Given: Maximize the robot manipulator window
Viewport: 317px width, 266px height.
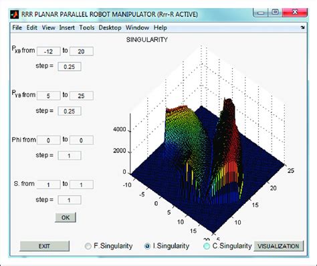Looking at the screenshot, I should click(275, 13).
